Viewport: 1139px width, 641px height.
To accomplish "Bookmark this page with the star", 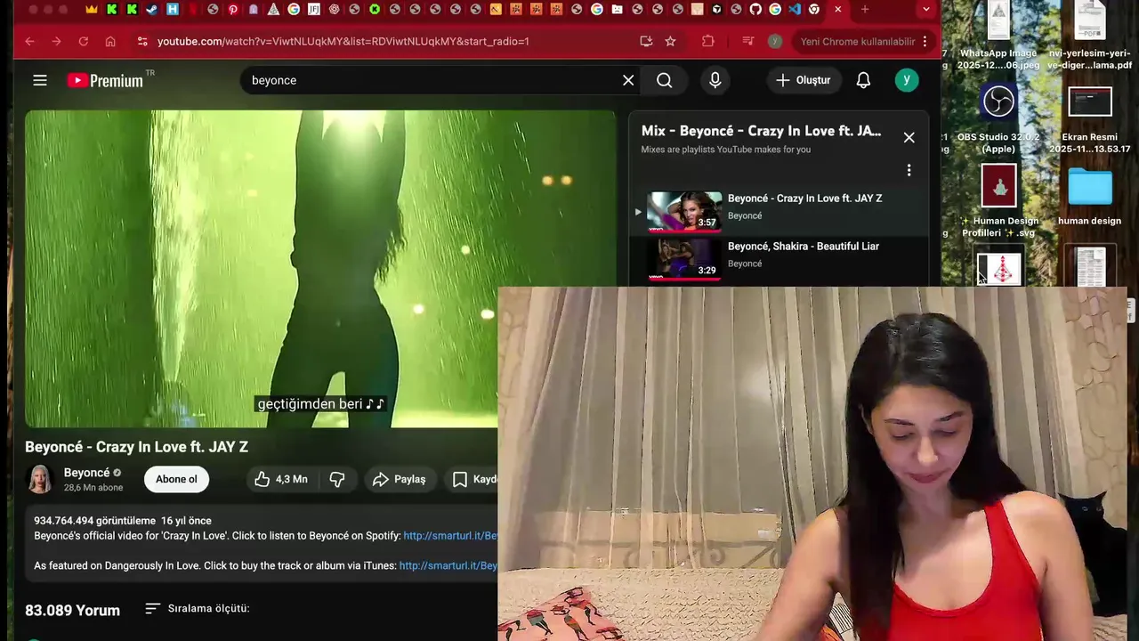I will point(670,41).
